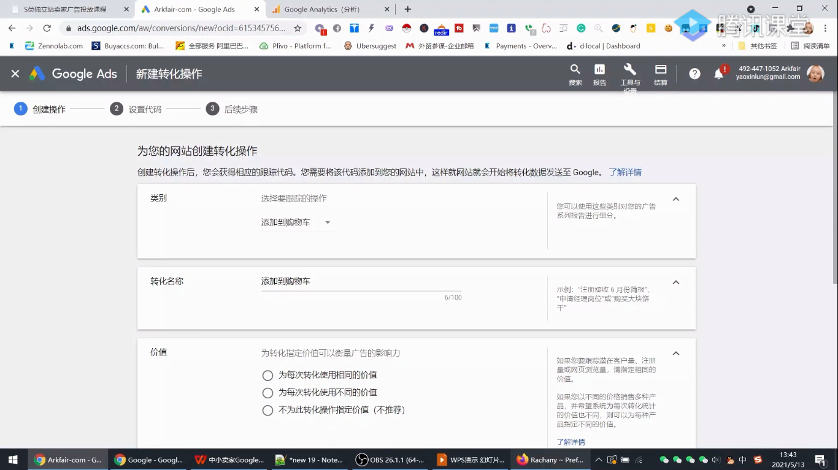838x470 pixels.
Task: Switch to the S类独立站卖家广告投放课程 tab
Action: pos(67,10)
